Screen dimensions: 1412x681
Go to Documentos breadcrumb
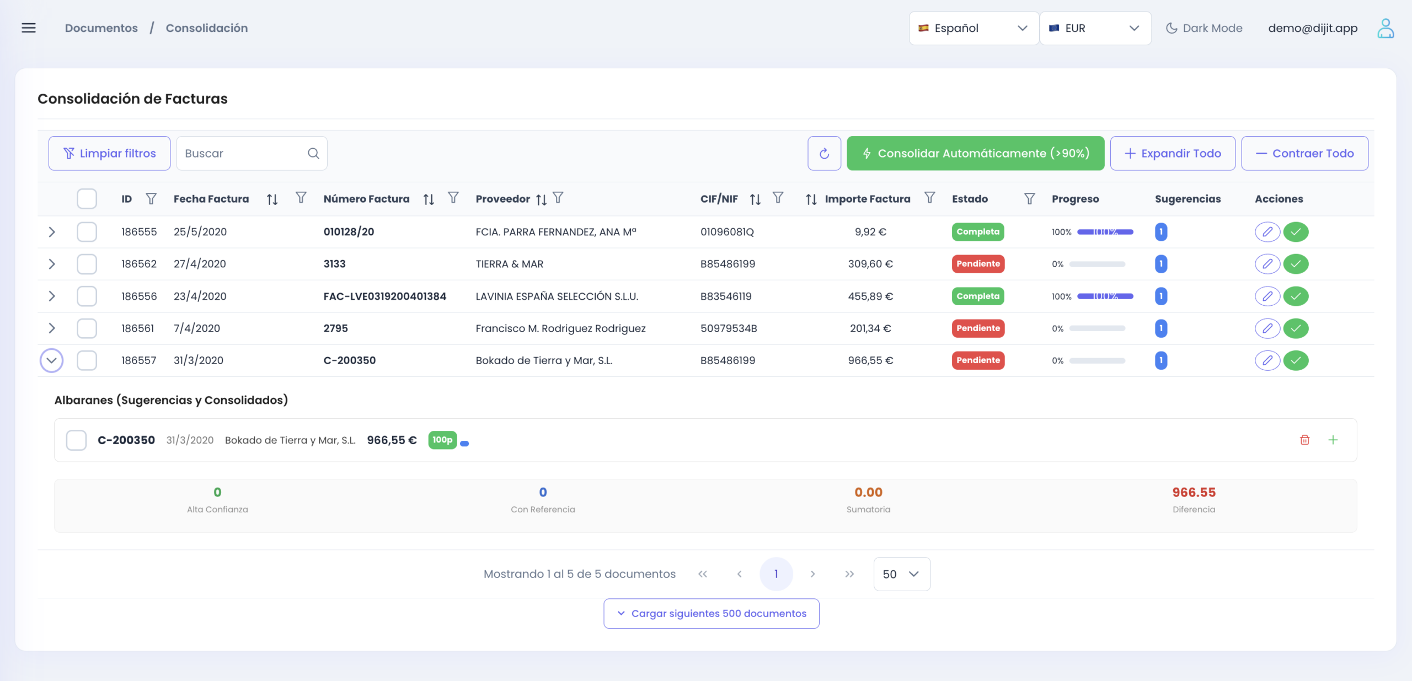point(101,28)
